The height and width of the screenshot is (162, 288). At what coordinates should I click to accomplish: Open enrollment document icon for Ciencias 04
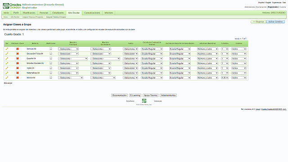51,49
